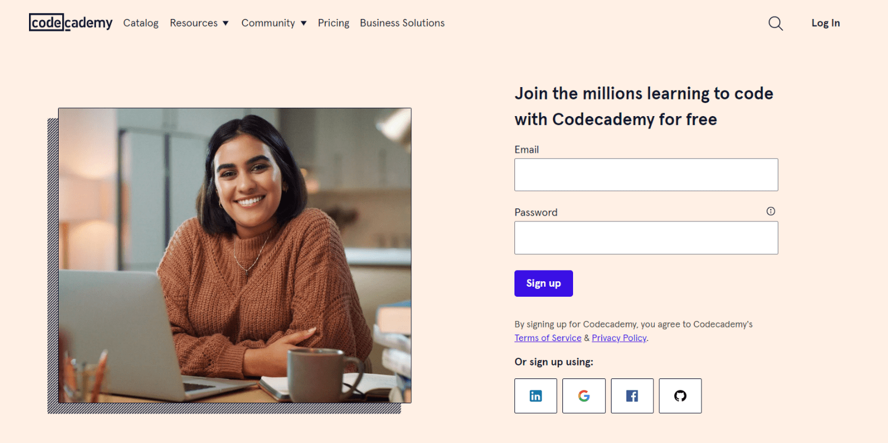Open the Privacy Policy link

pos(619,338)
